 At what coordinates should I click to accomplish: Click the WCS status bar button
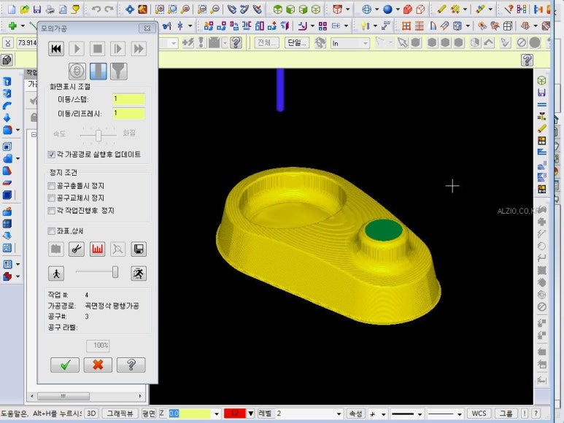pos(479,414)
